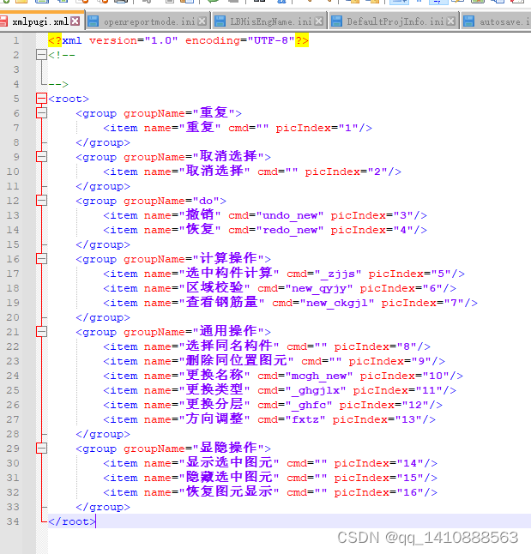531x554 pixels.
Task: Collapse the 通用操作 group fold marker
Action: click(41, 331)
